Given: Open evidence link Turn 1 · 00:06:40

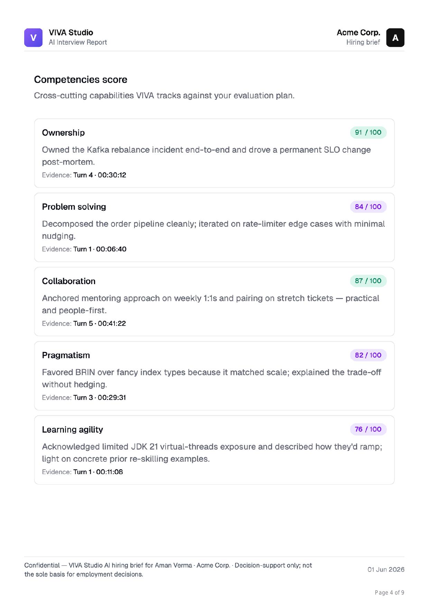Looking at the screenshot, I should 100,249.
